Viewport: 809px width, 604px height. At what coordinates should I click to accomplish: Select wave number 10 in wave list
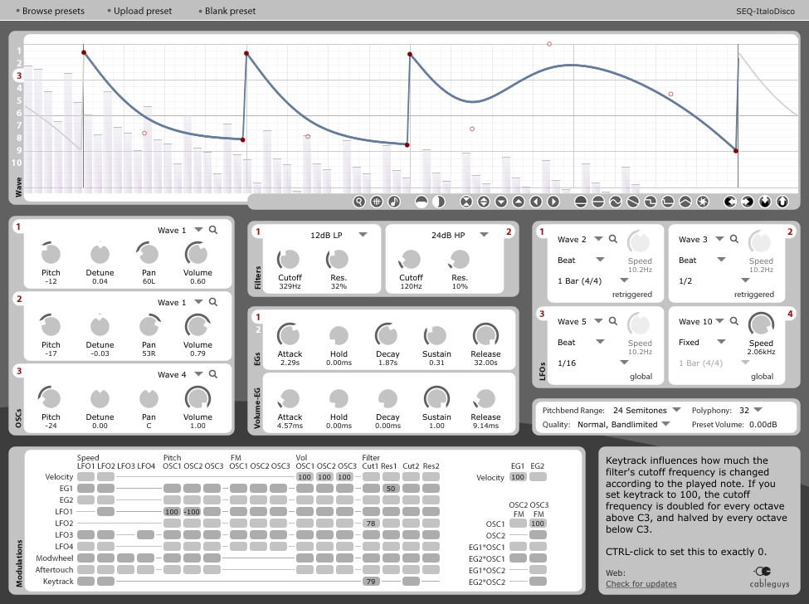[17, 163]
